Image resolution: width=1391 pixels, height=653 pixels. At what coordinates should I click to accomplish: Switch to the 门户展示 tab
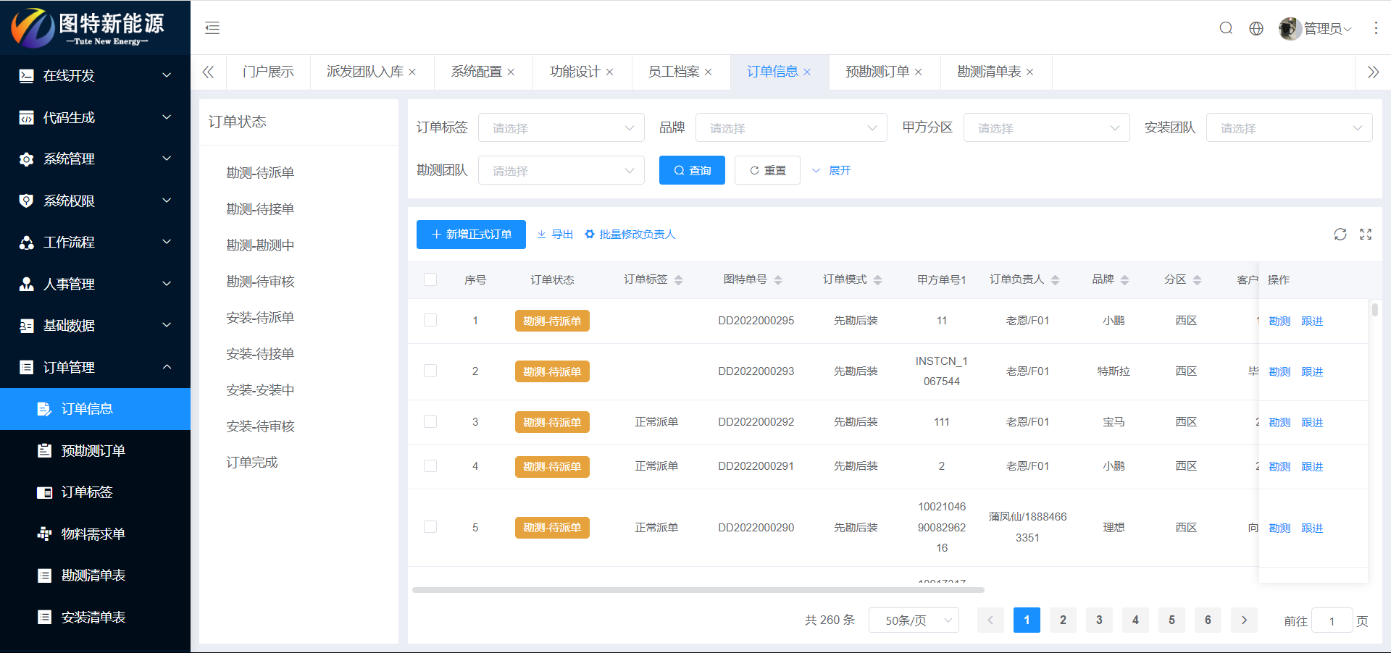pos(268,72)
